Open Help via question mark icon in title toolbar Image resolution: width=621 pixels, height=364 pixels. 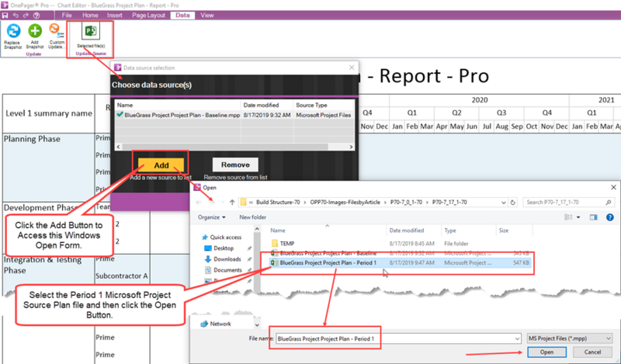coord(36,16)
